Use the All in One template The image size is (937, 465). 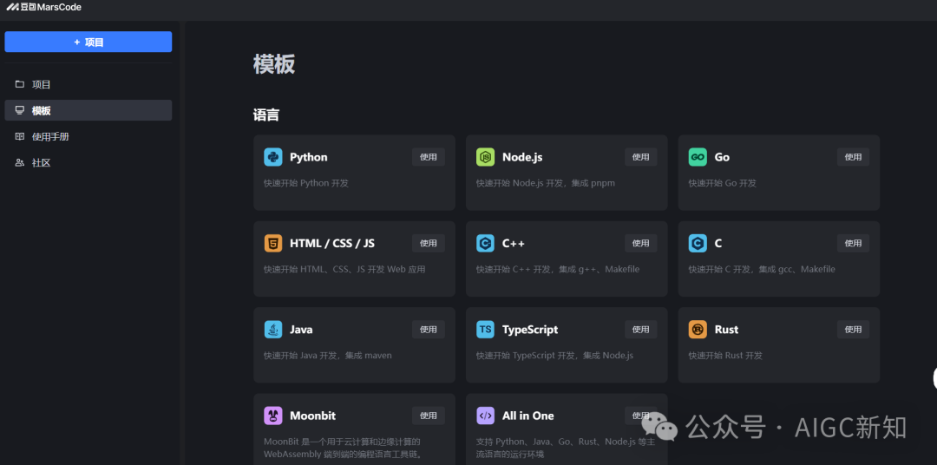tap(640, 416)
